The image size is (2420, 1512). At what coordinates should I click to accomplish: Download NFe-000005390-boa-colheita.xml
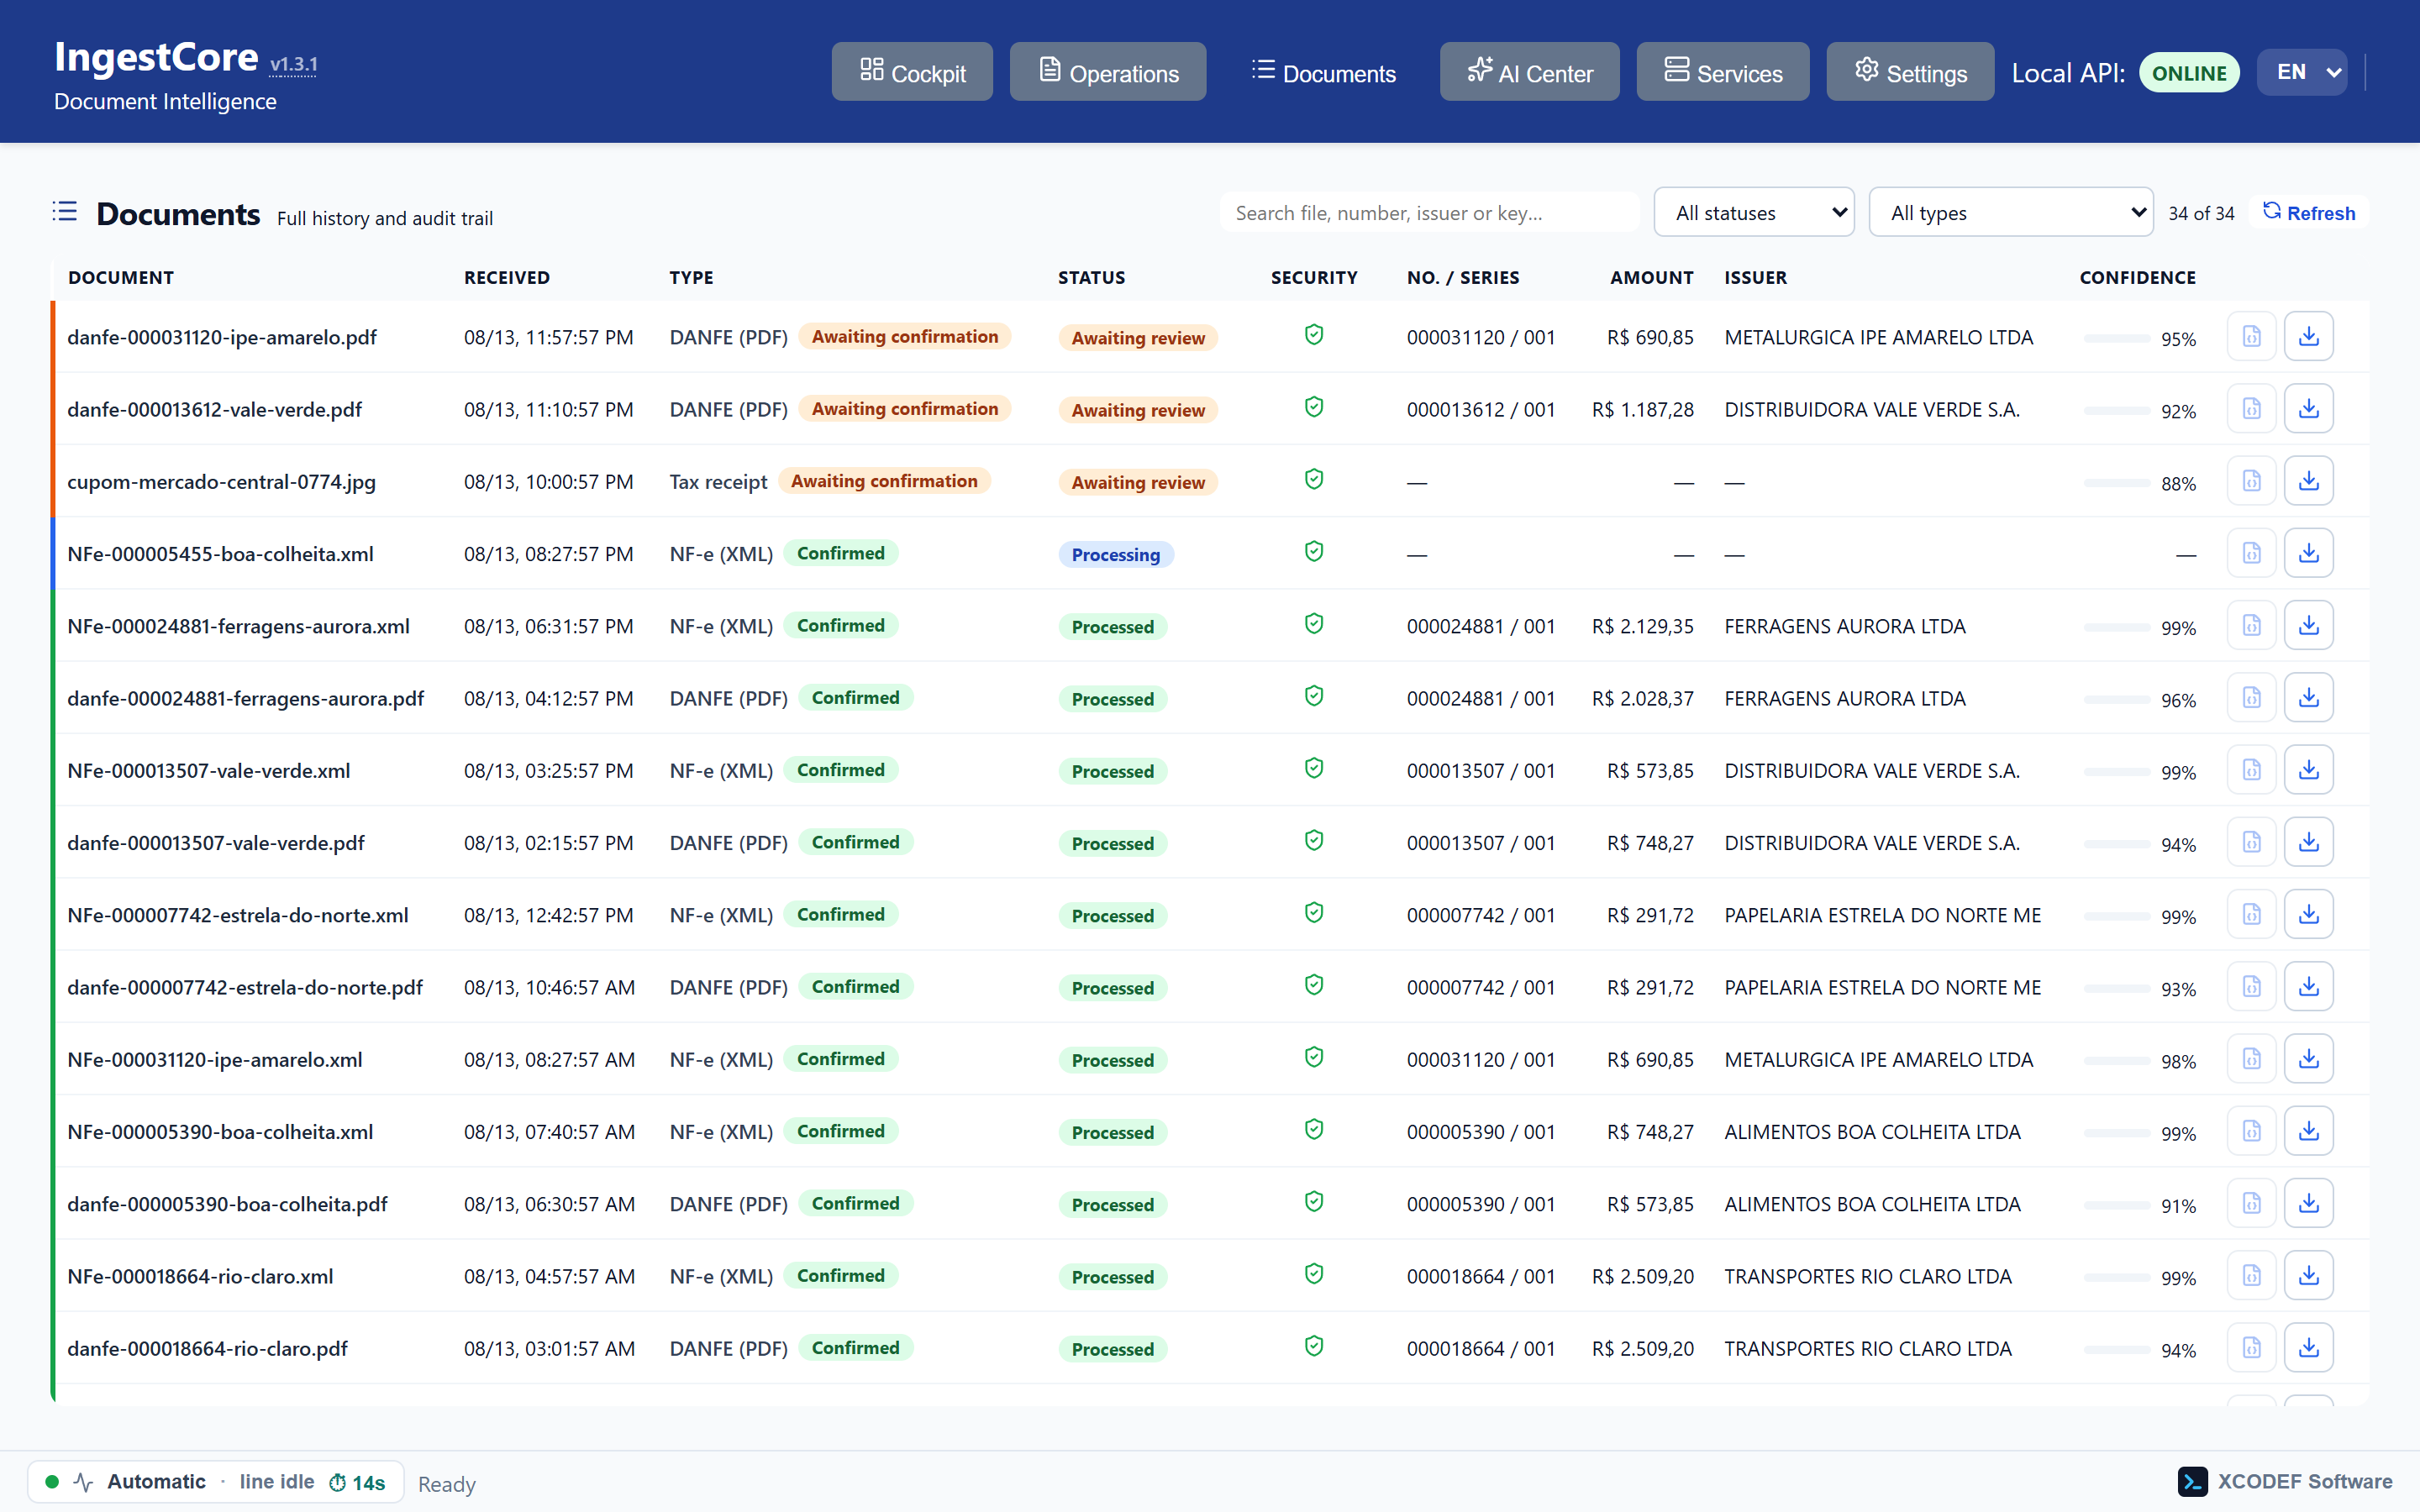[2308, 1131]
